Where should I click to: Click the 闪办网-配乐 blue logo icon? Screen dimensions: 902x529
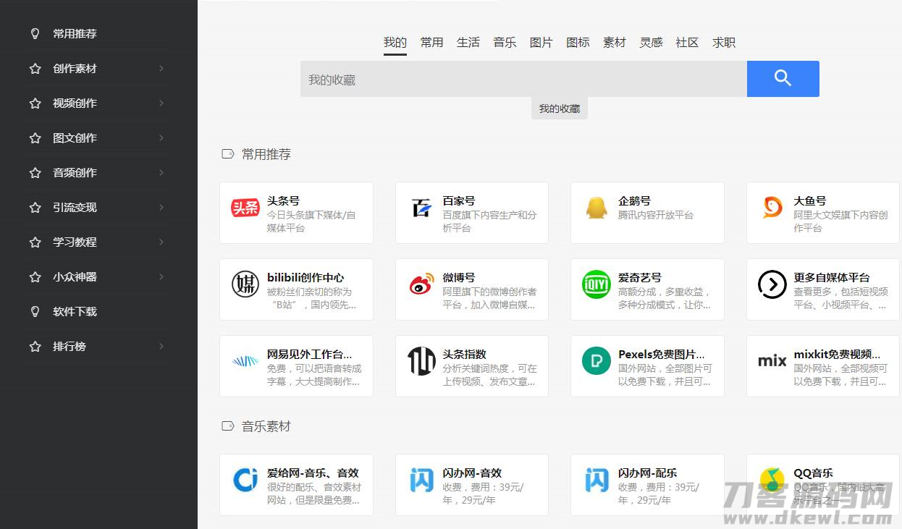597,480
